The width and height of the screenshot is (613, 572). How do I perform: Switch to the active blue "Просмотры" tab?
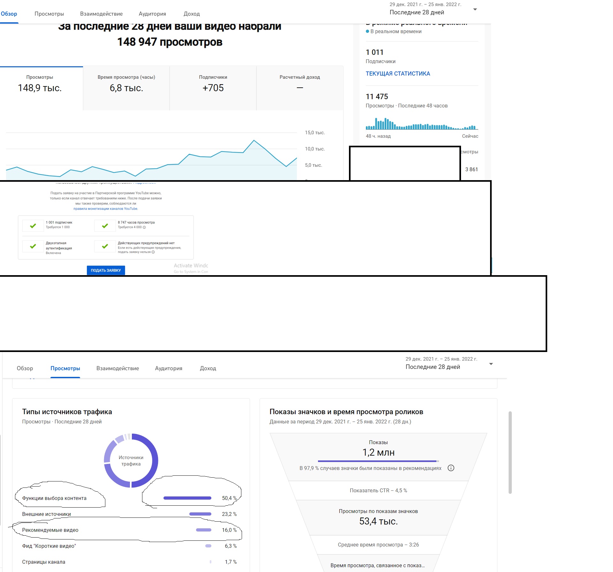[x=65, y=368]
